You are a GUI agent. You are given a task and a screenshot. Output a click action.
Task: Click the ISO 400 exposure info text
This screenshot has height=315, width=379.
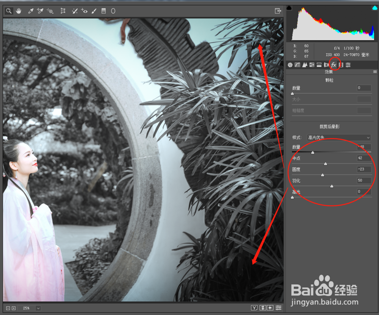coord(333,55)
